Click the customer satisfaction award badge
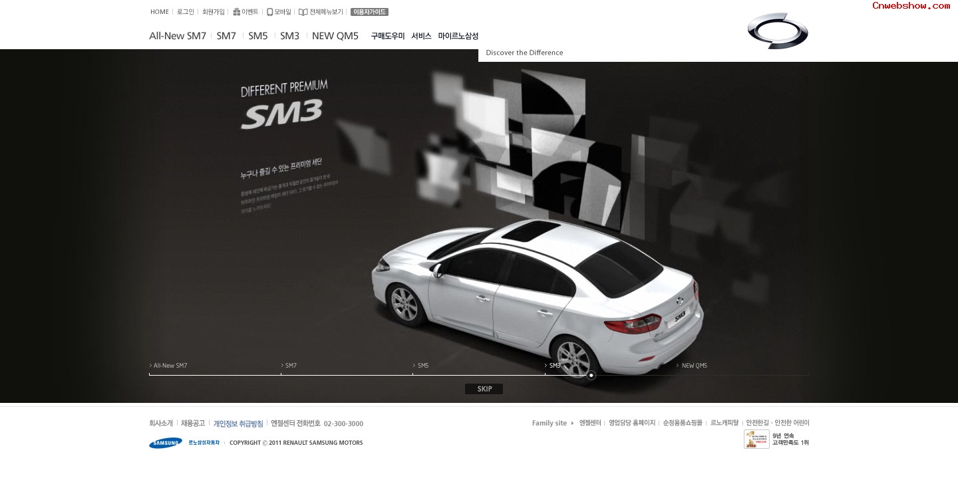 756,439
